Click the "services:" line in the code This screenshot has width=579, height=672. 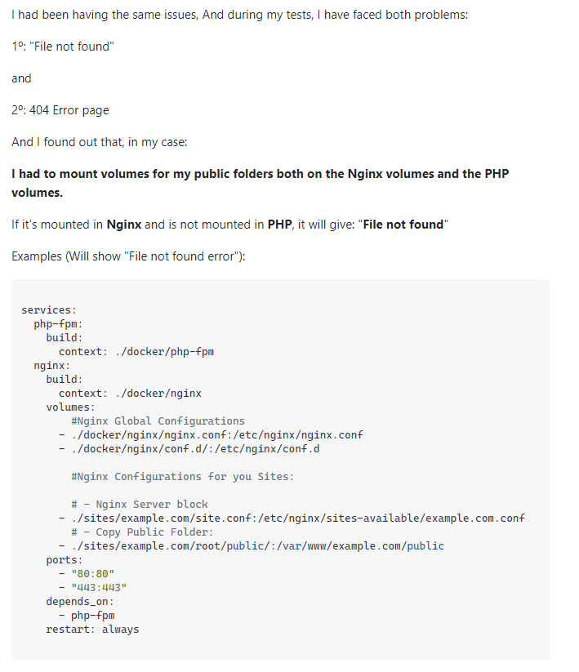coord(49,310)
